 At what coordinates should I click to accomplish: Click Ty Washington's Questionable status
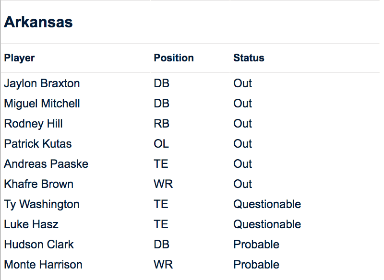click(267, 204)
